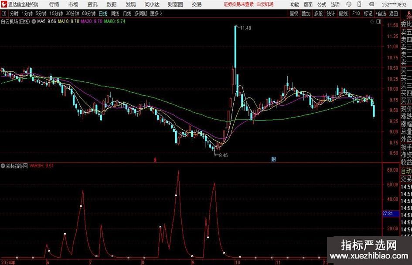Add stock via +自选 button
Image resolution: width=412 pixels, height=265 pixels.
pos(381,13)
